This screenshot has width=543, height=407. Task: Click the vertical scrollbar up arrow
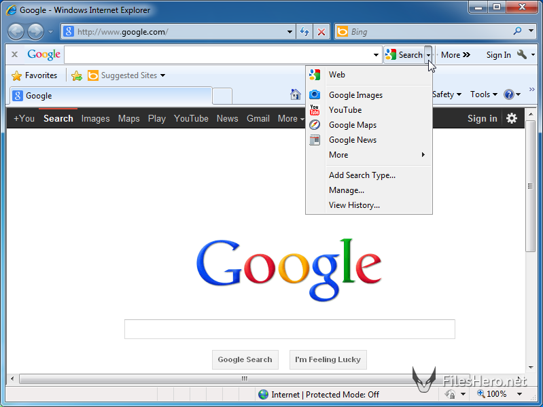pyautogui.click(x=531, y=114)
